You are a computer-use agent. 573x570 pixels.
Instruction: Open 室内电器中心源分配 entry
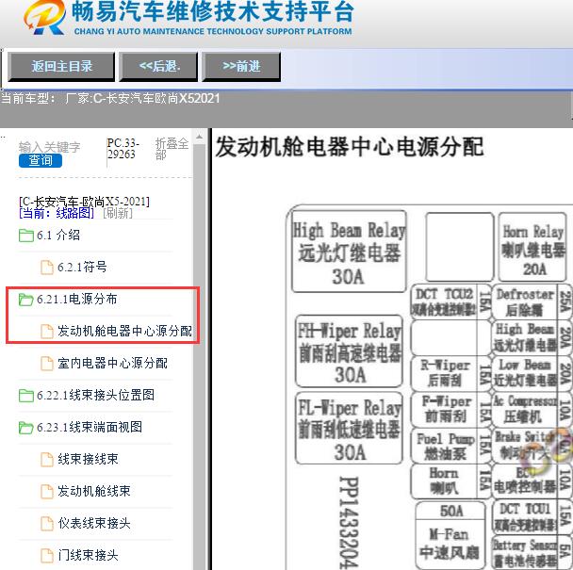click(x=112, y=363)
